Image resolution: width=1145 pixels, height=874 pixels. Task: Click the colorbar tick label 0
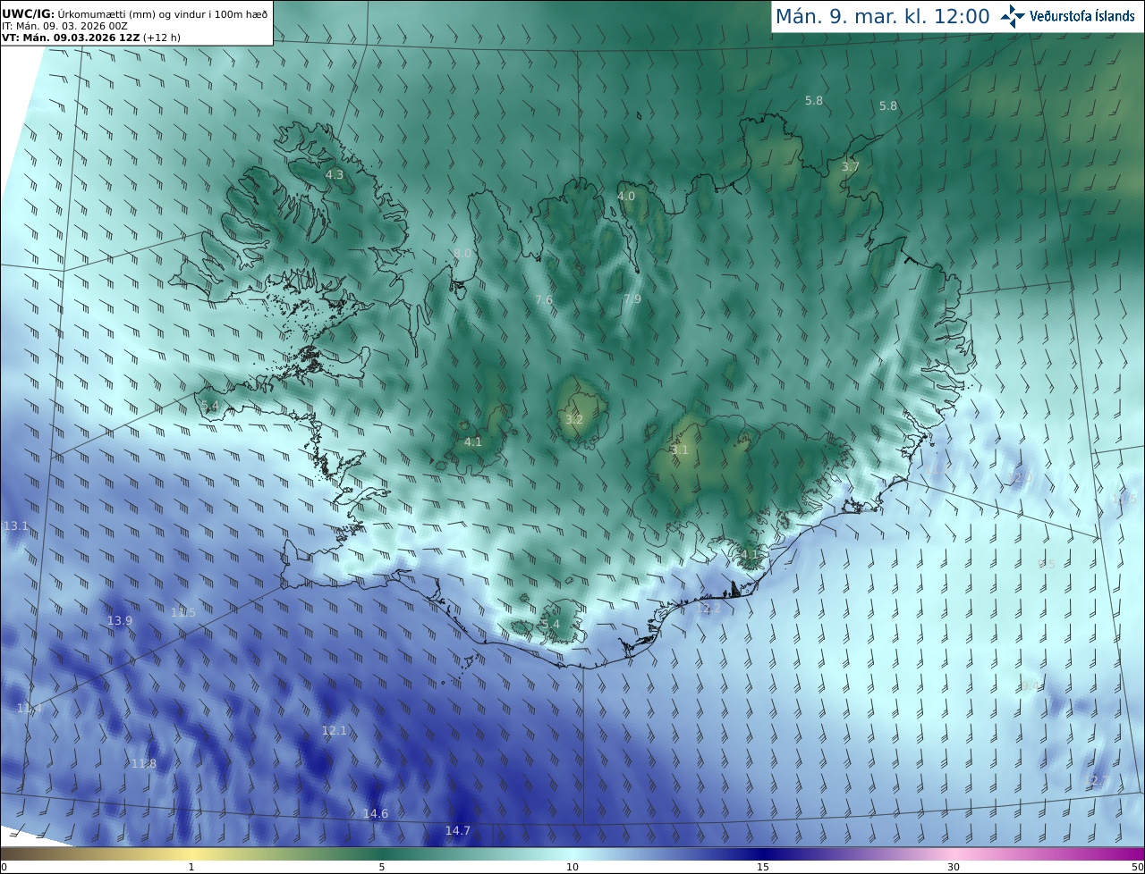coord(4,867)
